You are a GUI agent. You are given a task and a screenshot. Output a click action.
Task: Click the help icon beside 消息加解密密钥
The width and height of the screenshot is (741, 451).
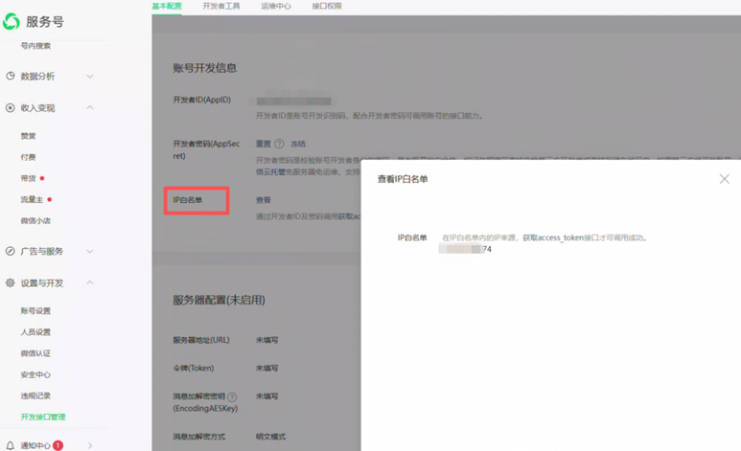pos(232,396)
